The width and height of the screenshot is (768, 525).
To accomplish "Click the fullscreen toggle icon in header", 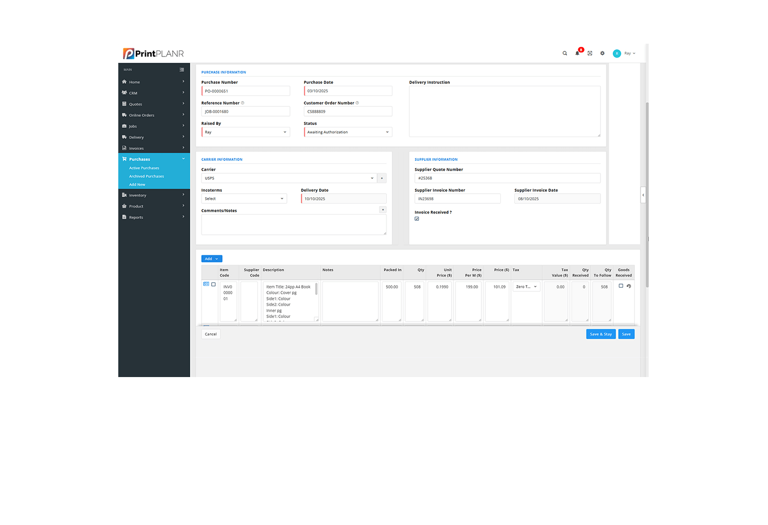I will 590,53.
